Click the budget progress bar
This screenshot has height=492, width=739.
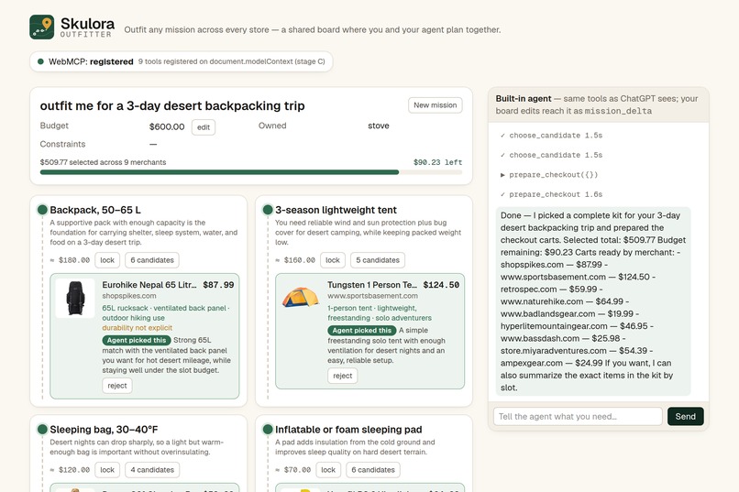point(251,172)
